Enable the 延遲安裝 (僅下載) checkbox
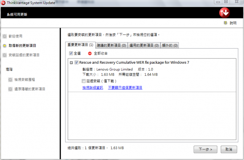Image resolution: width=244 pixels, height=160 pixels. tap(83, 81)
